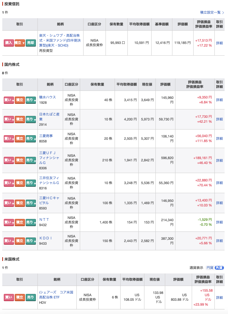Switch currency display to 円貨
228x314 pixels.
[209, 268]
